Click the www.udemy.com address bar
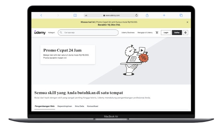The width and height of the screenshot is (221, 124). point(111,15)
